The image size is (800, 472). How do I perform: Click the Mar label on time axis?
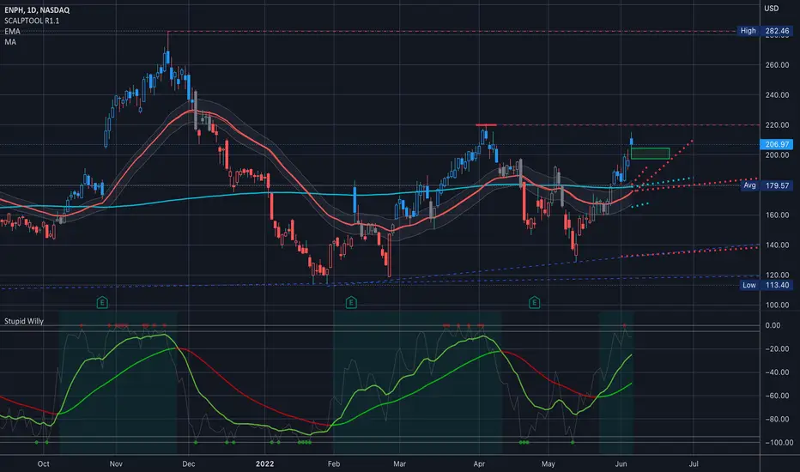pos(399,463)
